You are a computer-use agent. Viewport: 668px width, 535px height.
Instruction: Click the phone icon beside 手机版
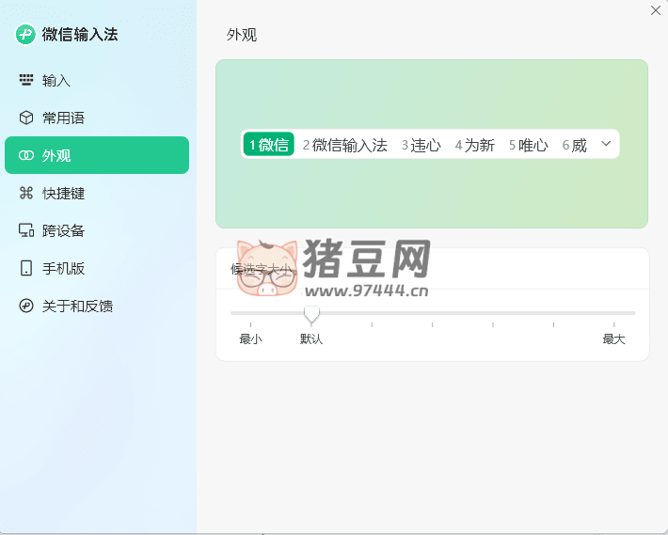pos(26,268)
